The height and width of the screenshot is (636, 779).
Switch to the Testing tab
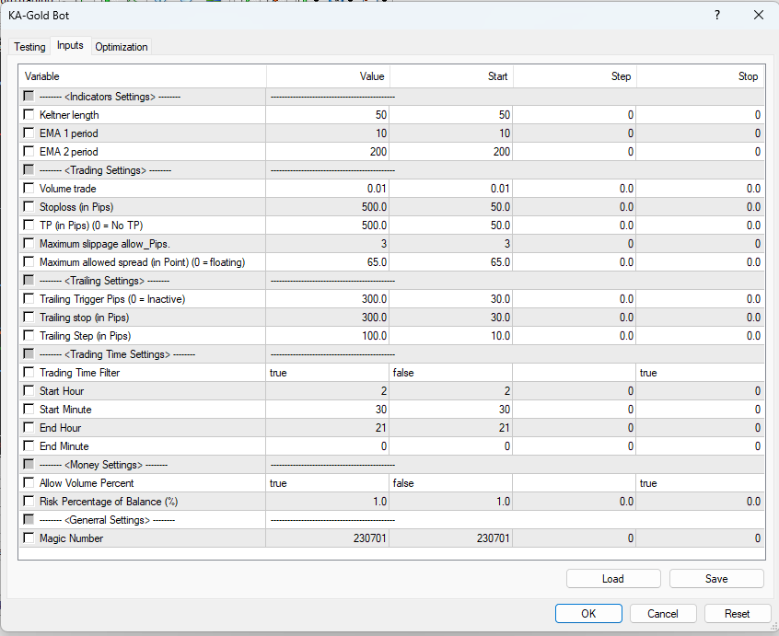[29, 46]
